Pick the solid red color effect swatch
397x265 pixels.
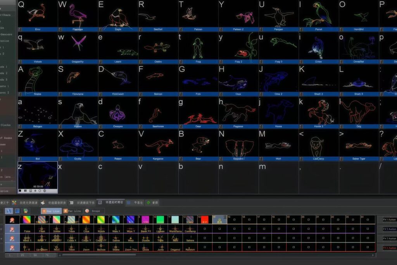click(x=204, y=220)
